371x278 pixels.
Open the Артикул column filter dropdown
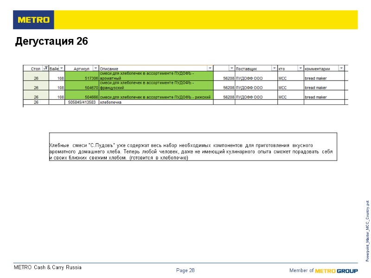tap(96, 68)
